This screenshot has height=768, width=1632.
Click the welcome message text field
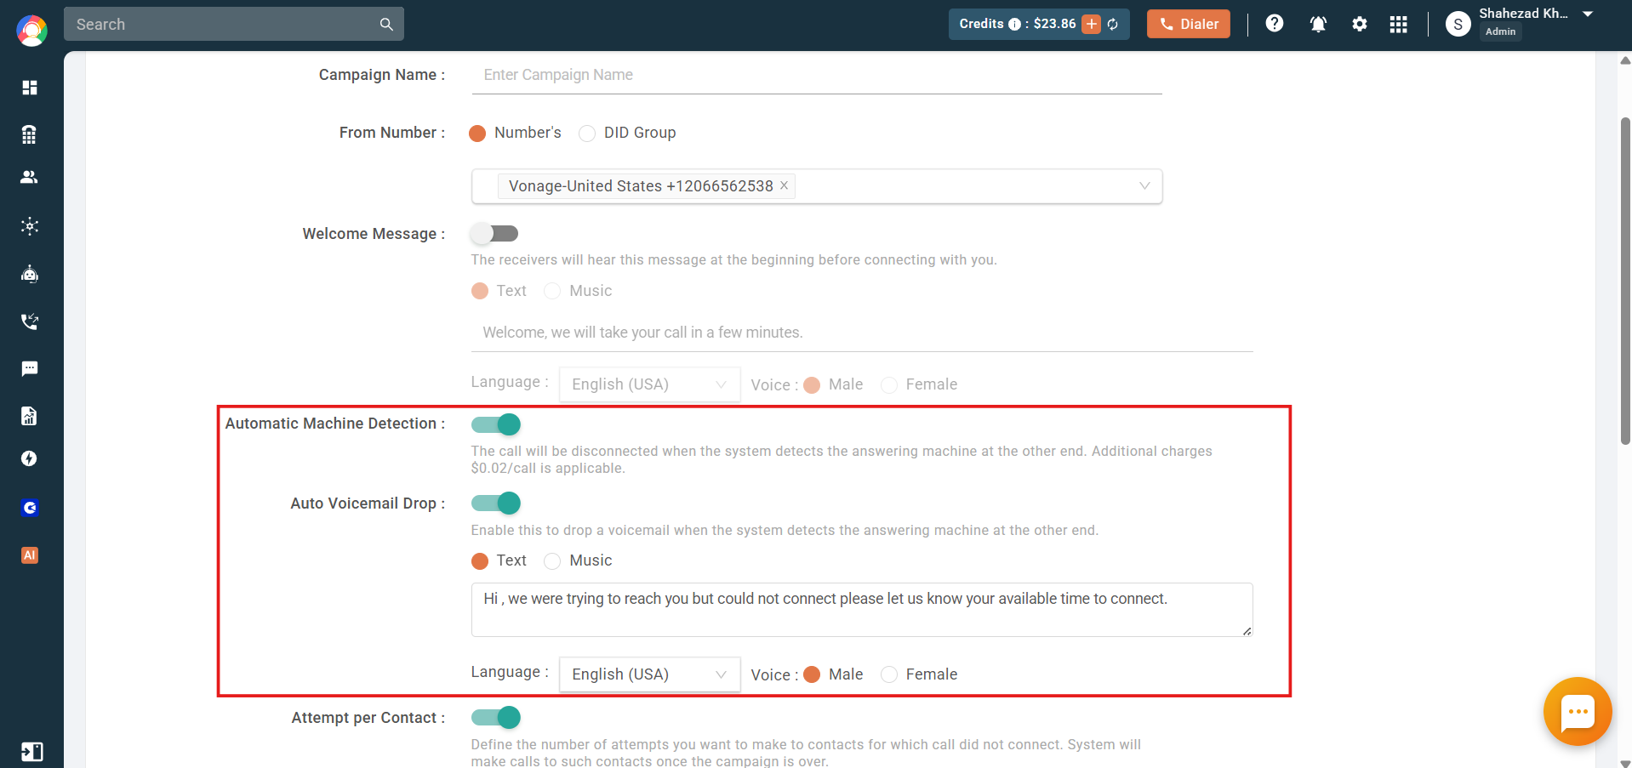pyautogui.click(x=862, y=333)
